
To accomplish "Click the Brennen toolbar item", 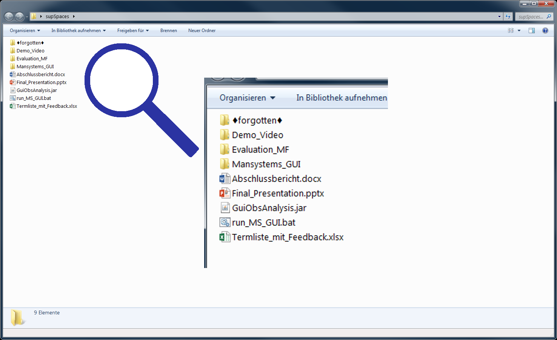I will [168, 31].
